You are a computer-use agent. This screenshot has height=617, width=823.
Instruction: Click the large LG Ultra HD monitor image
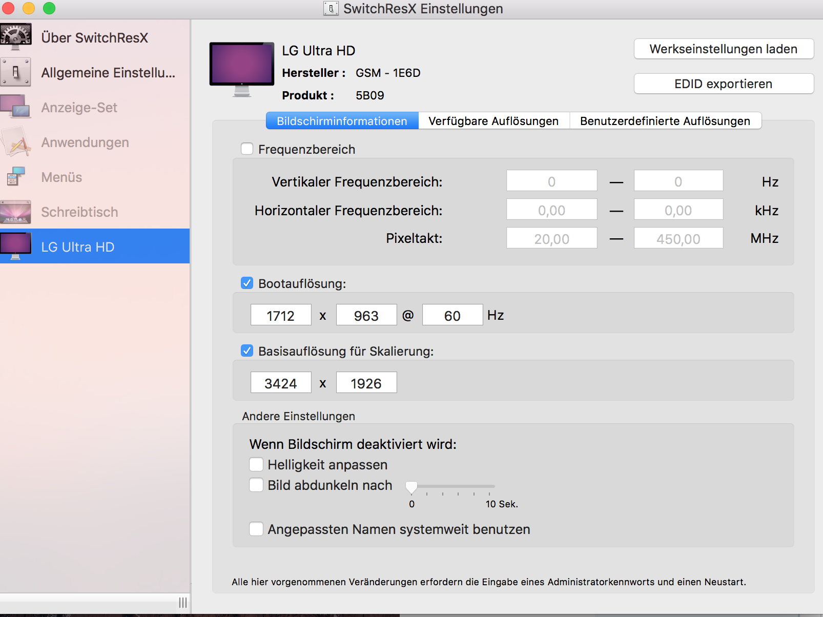tap(242, 69)
